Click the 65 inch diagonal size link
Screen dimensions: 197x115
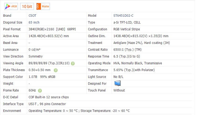pos(34,22)
